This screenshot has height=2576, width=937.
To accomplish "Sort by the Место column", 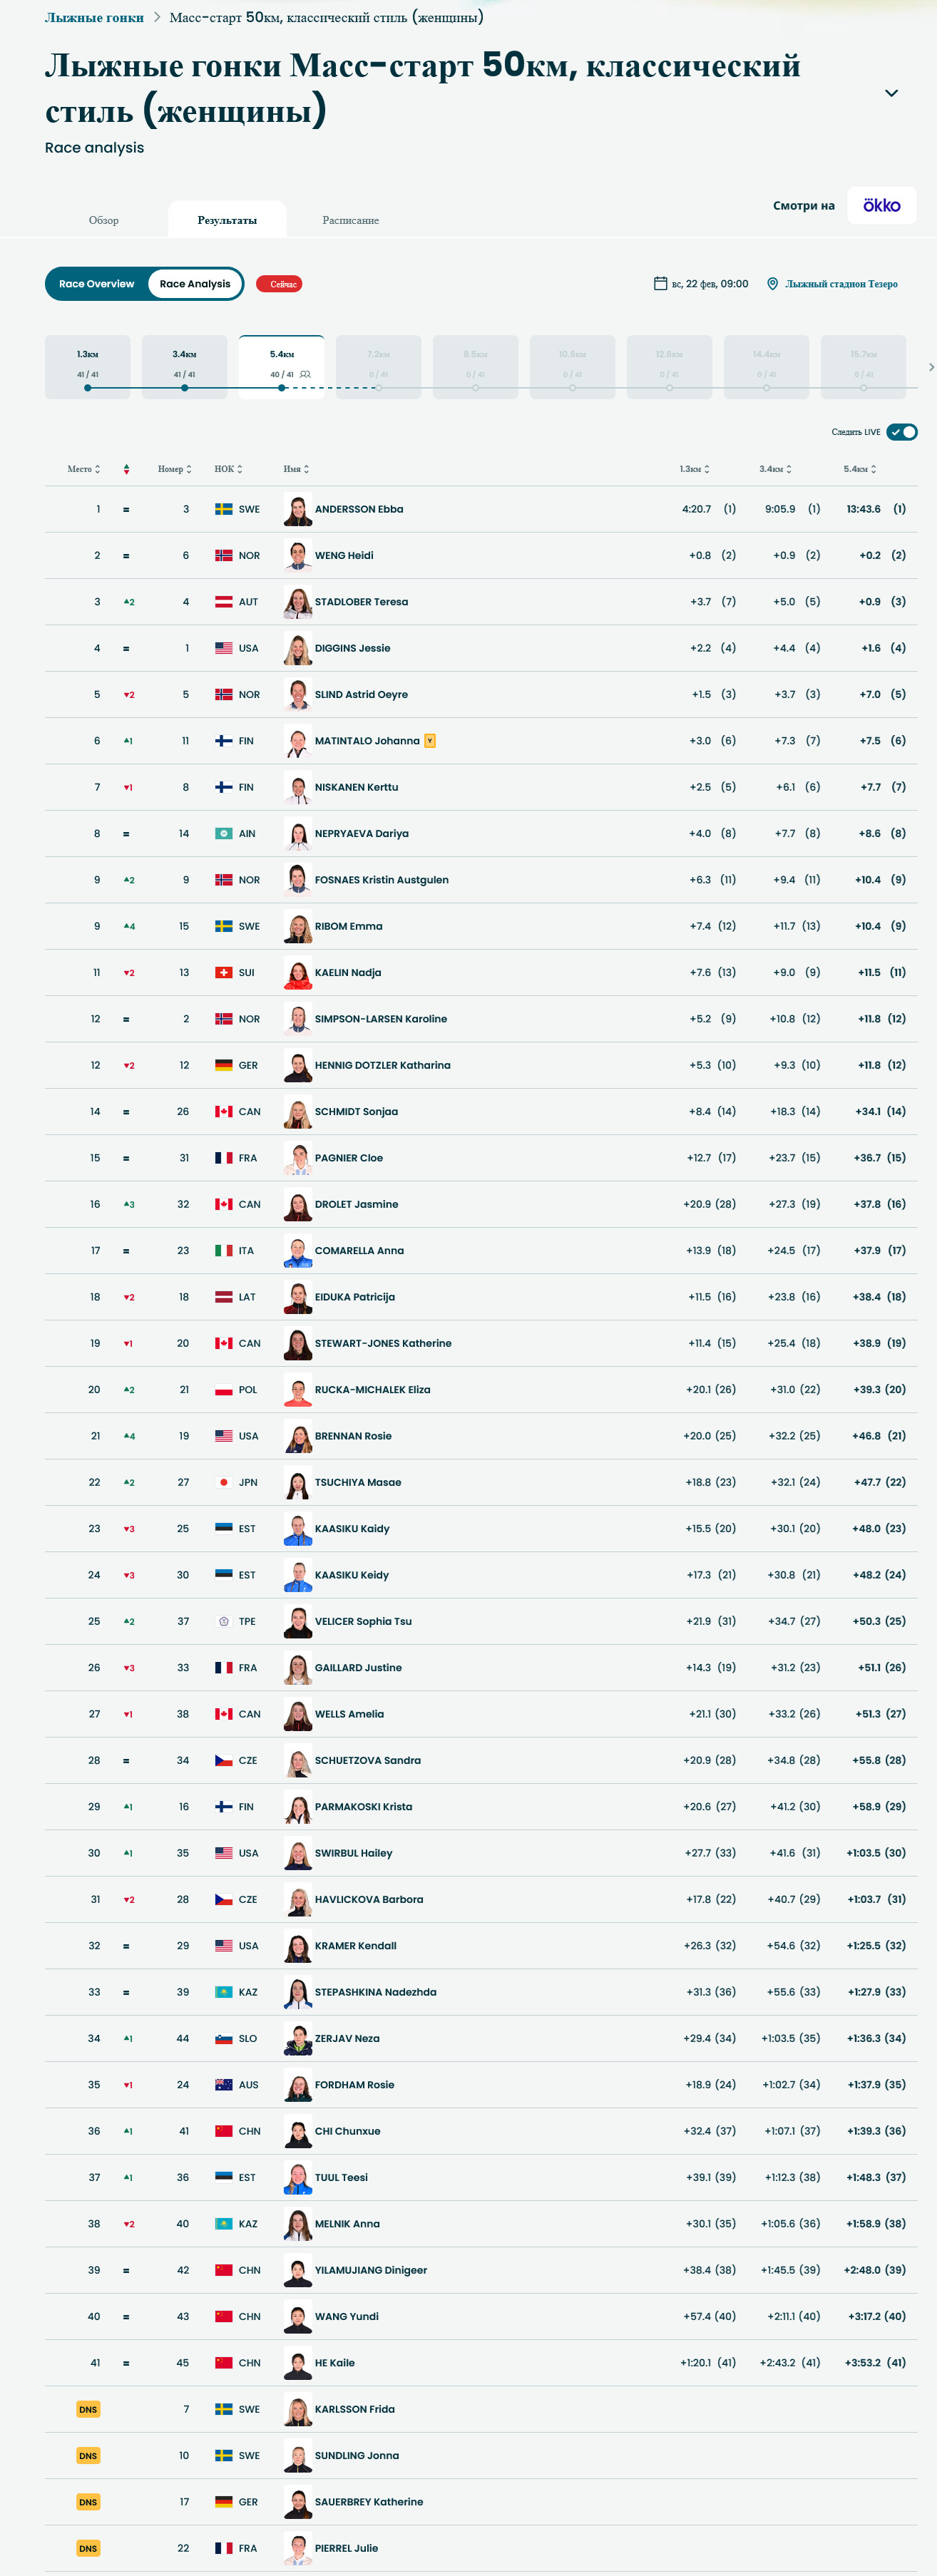I will pyautogui.click(x=84, y=469).
